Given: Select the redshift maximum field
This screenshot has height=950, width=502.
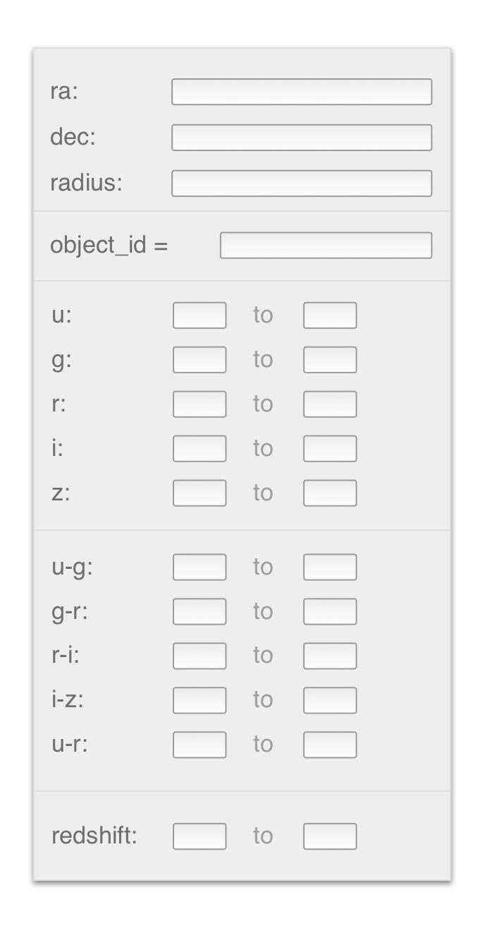Looking at the screenshot, I should [330, 836].
